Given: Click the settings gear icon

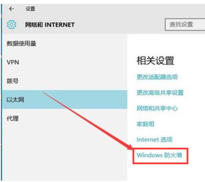Looking at the screenshot, I should coord(12,24).
